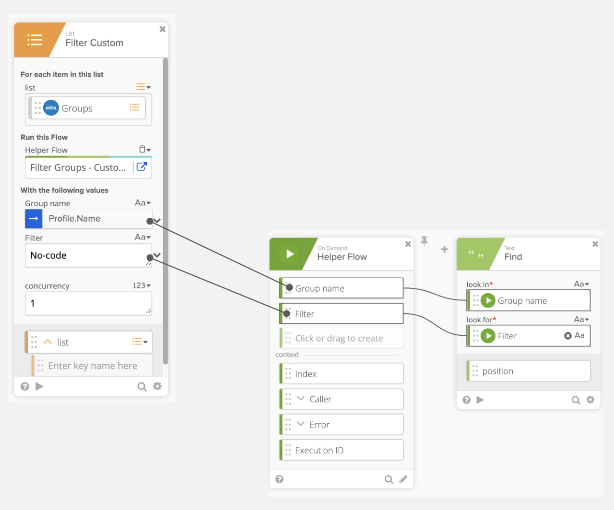Viewport: 614px width, 510px height.
Task: Click search icon on Filter Custom card
Action: pyautogui.click(x=142, y=386)
